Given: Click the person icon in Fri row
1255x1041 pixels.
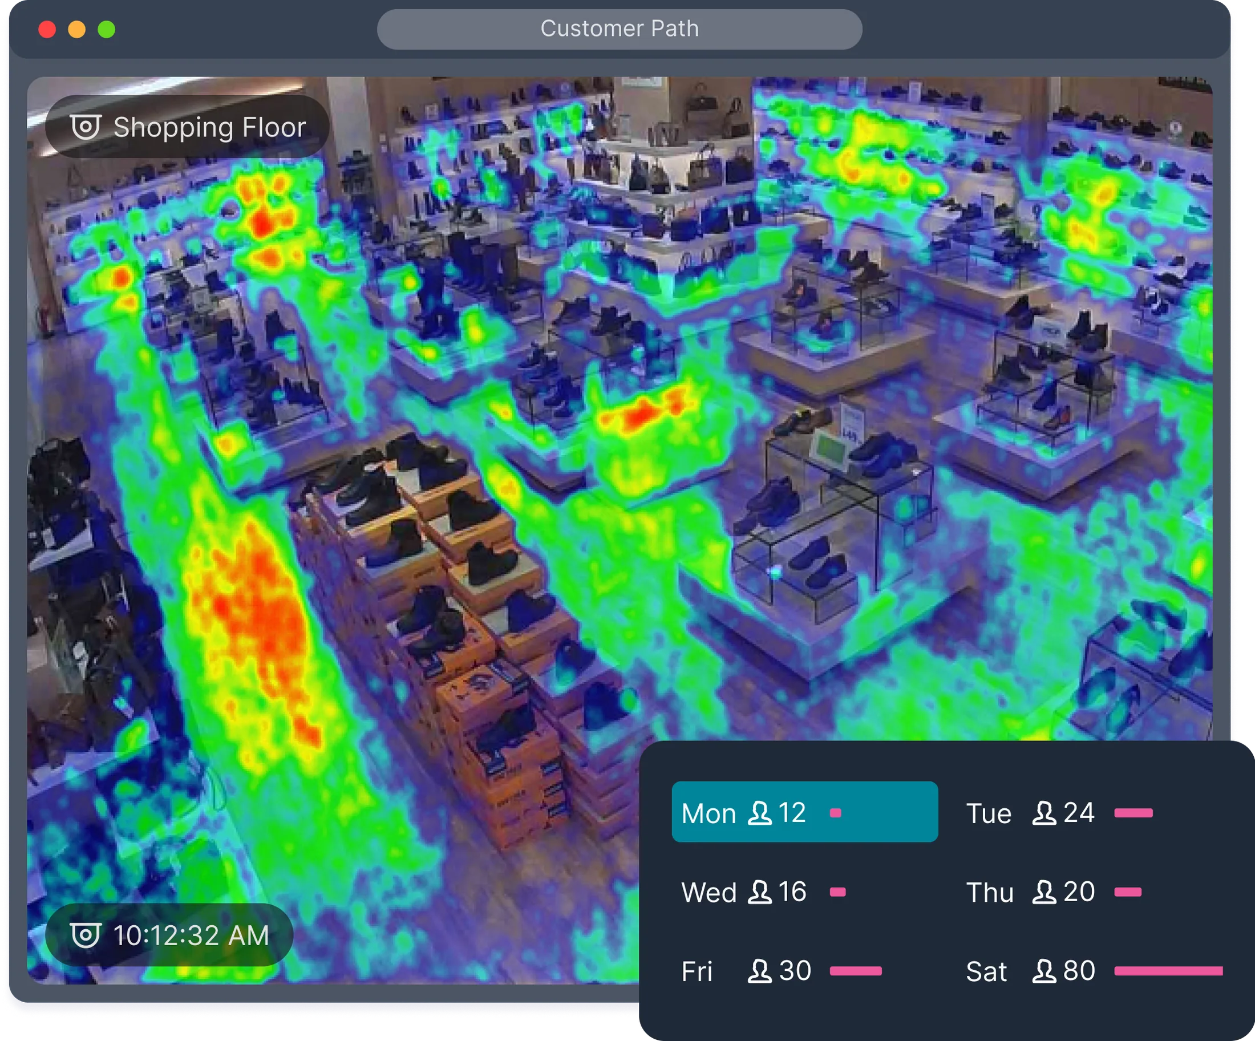Looking at the screenshot, I should coord(760,971).
